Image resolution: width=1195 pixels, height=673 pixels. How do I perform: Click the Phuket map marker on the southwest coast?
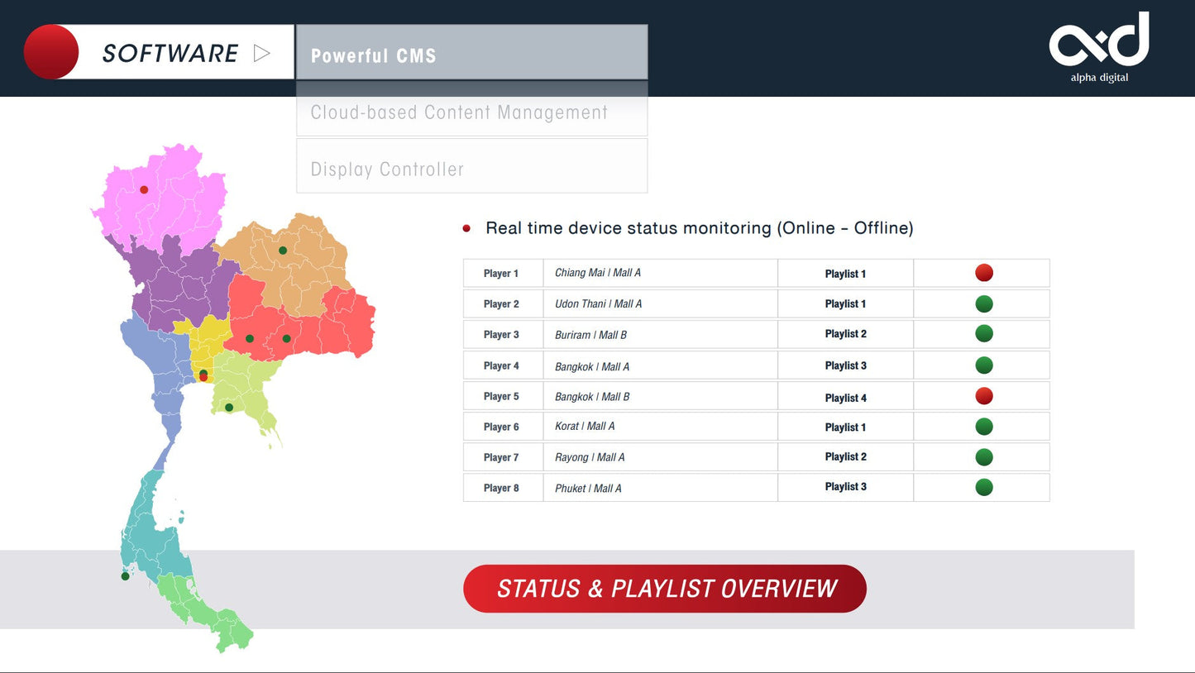(x=125, y=575)
